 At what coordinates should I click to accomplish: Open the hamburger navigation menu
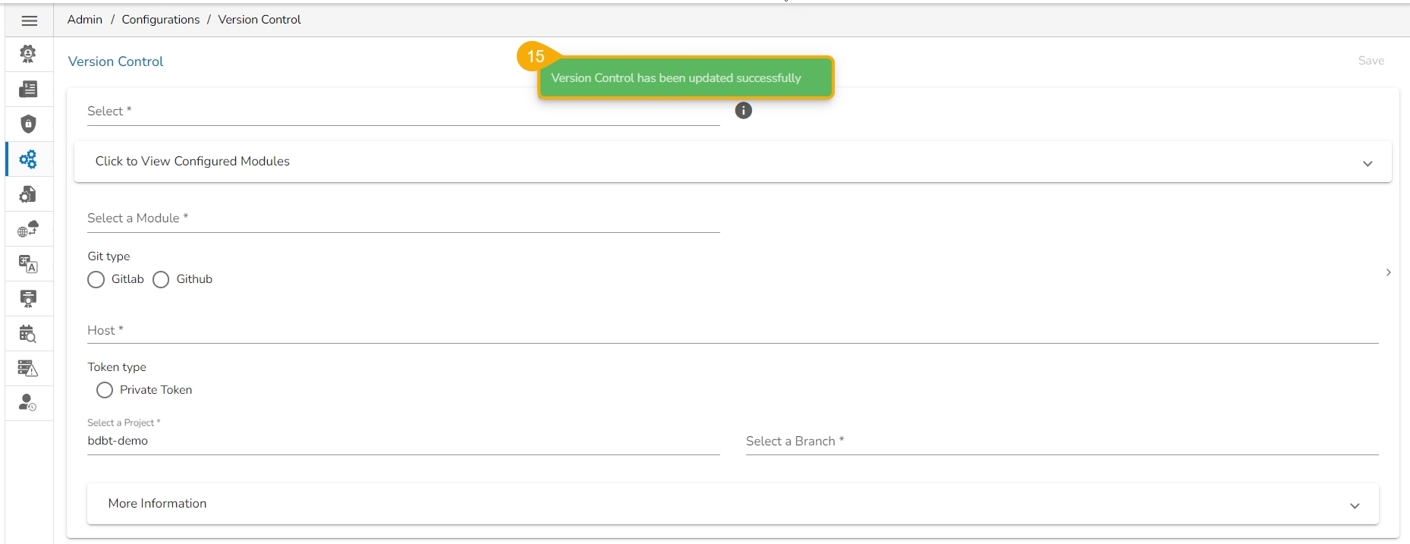(x=29, y=20)
